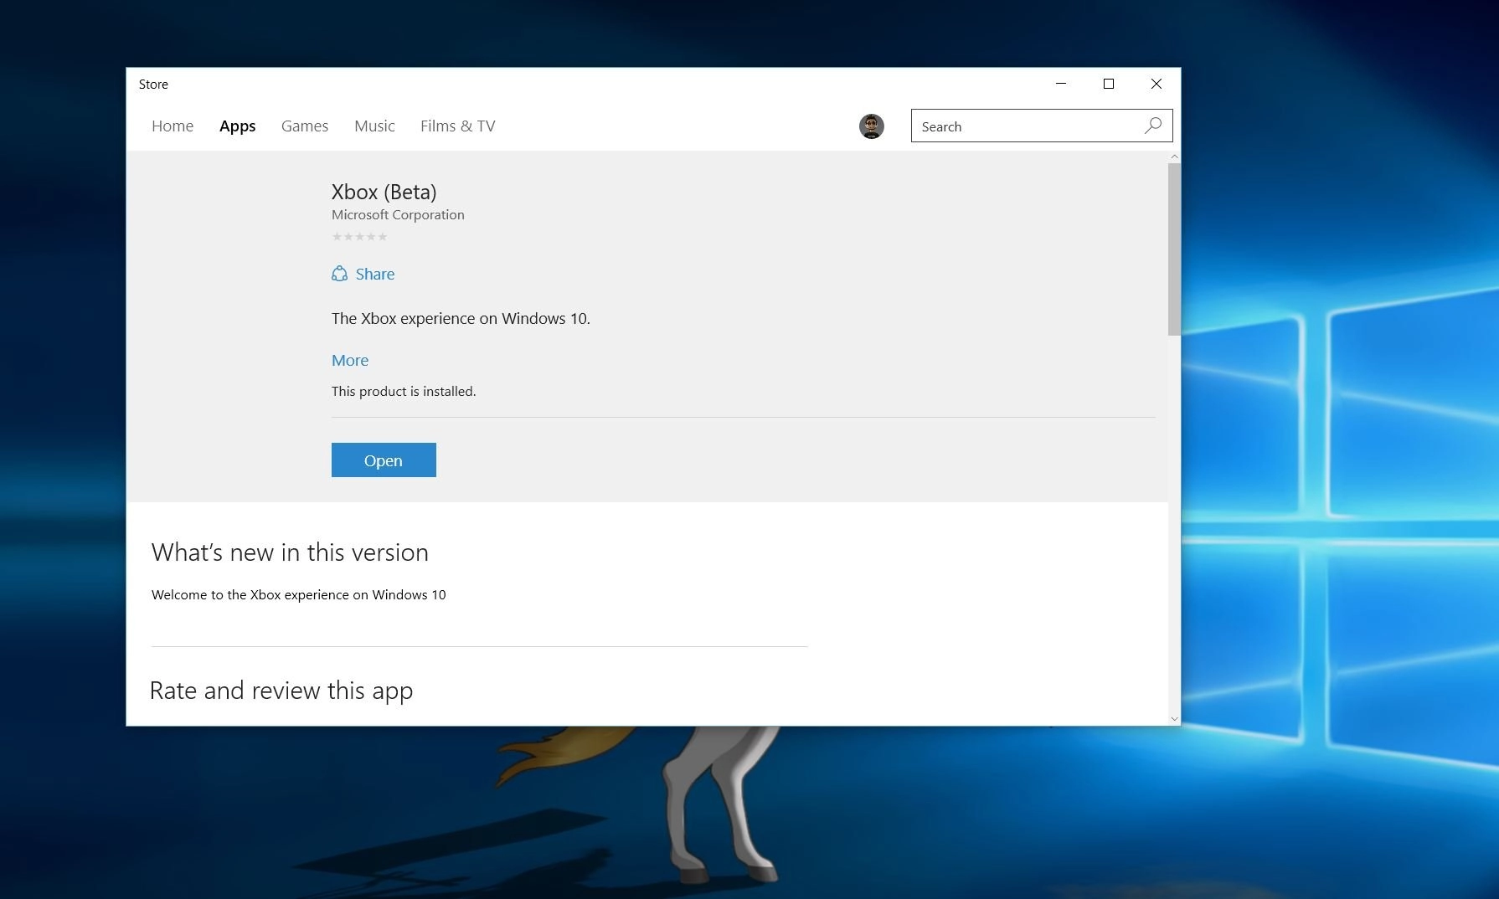
Task: Click the Share link
Action: coord(375,275)
